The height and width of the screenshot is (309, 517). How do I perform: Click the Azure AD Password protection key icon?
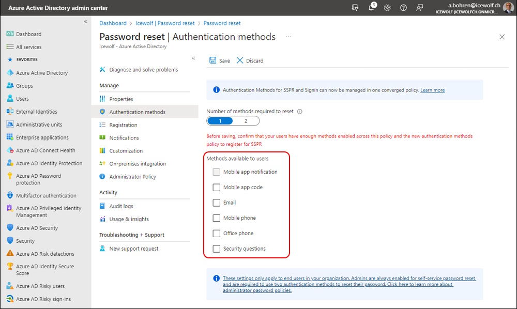tap(10, 176)
